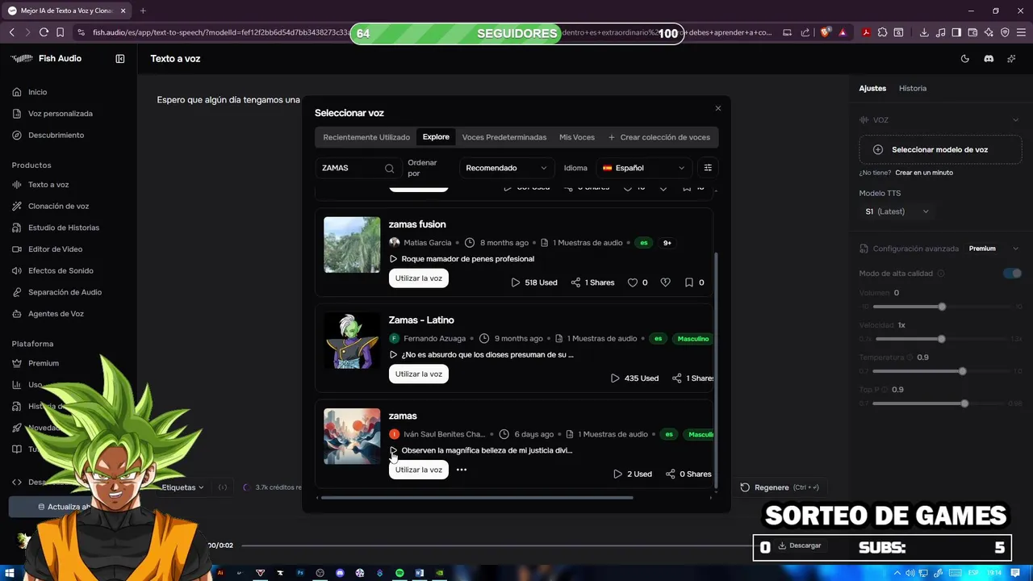
Task: Open Spotify from the Windows taskbar
Action: point(399,573)
